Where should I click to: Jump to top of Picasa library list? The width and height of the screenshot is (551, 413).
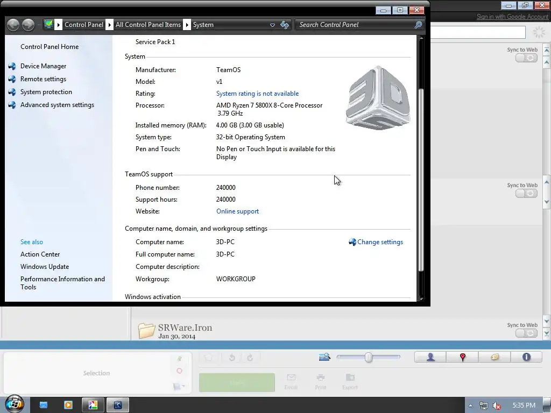547,50
